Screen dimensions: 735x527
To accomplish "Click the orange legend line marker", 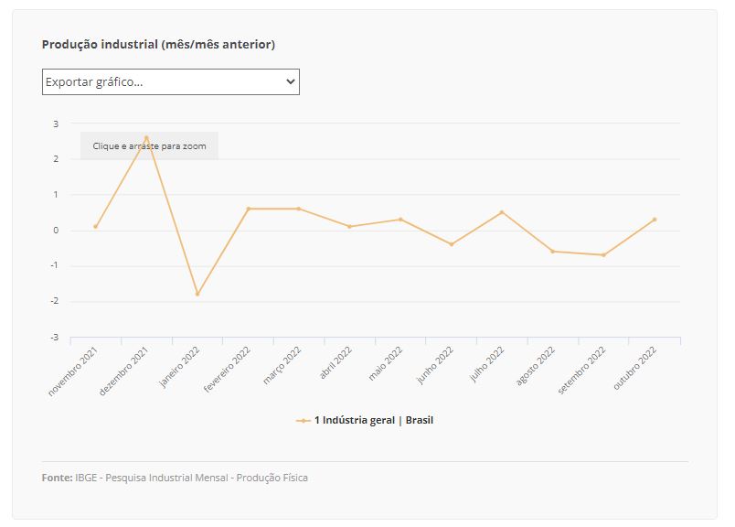I will [304, 420].
